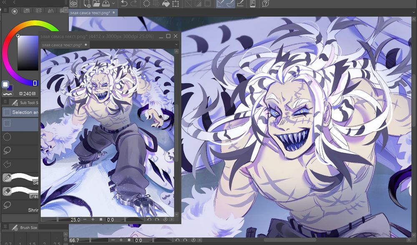Reset rotation in floating window
417x245 pixels.
pyautogui.click(x=165, y=220)
